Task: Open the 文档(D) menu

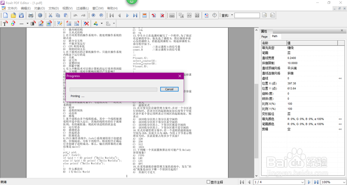Action: pos(53,8)
